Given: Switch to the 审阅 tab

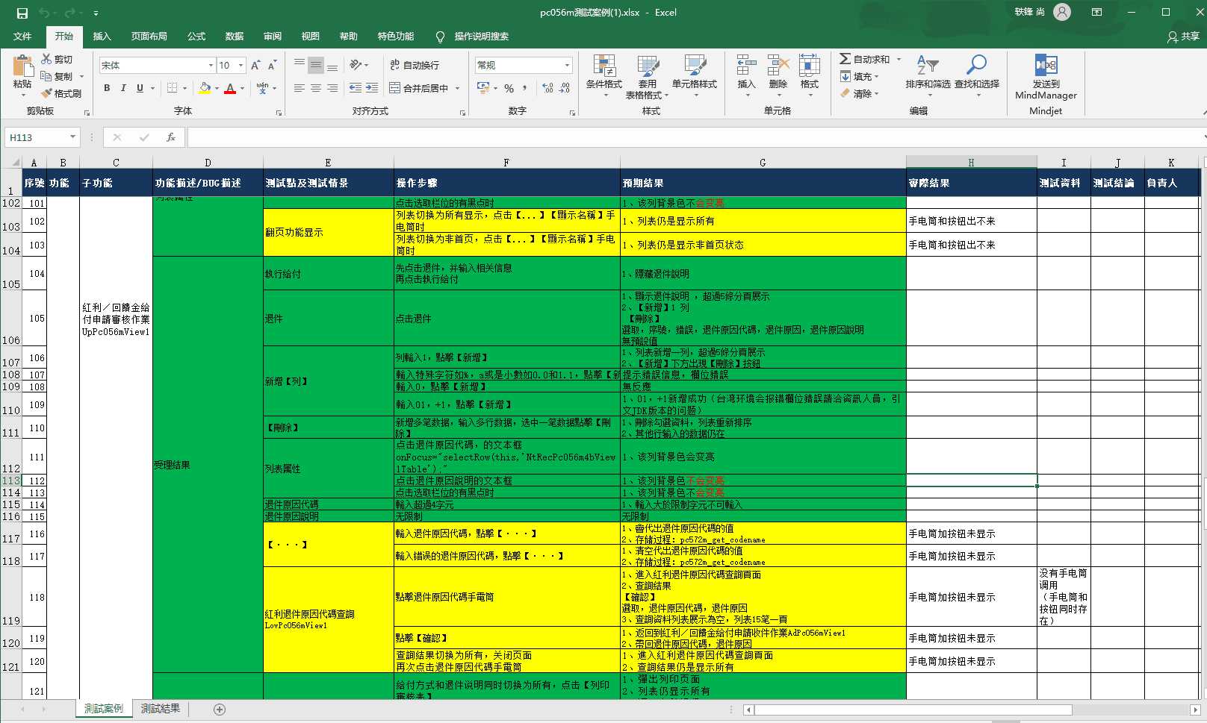Looking at the screenshot, I should pos(273,36).
